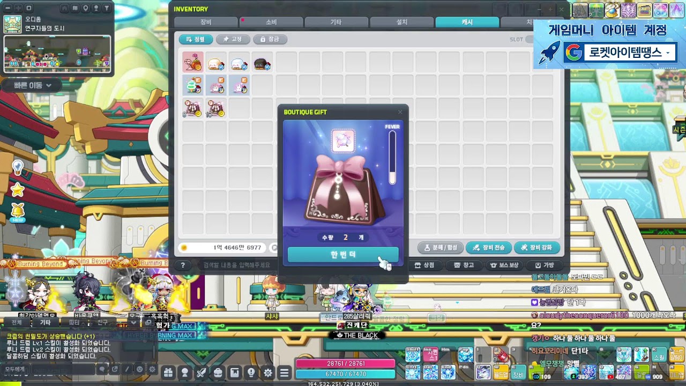Click the bell icon marked NEW
Screen dimensions: 686x386
[x=18, y=212]
